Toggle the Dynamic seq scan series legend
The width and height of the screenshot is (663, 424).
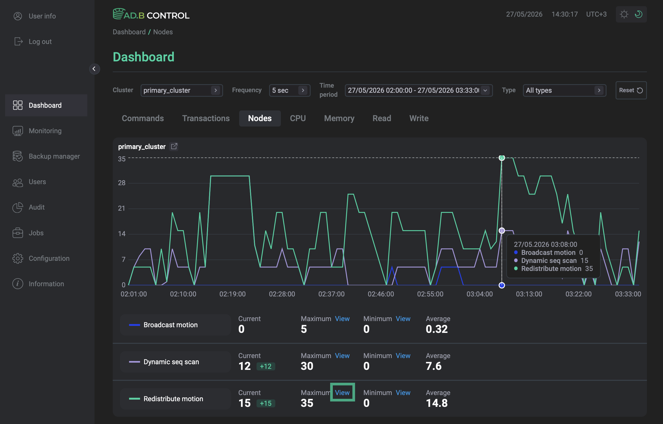click(x=175, y=362)
